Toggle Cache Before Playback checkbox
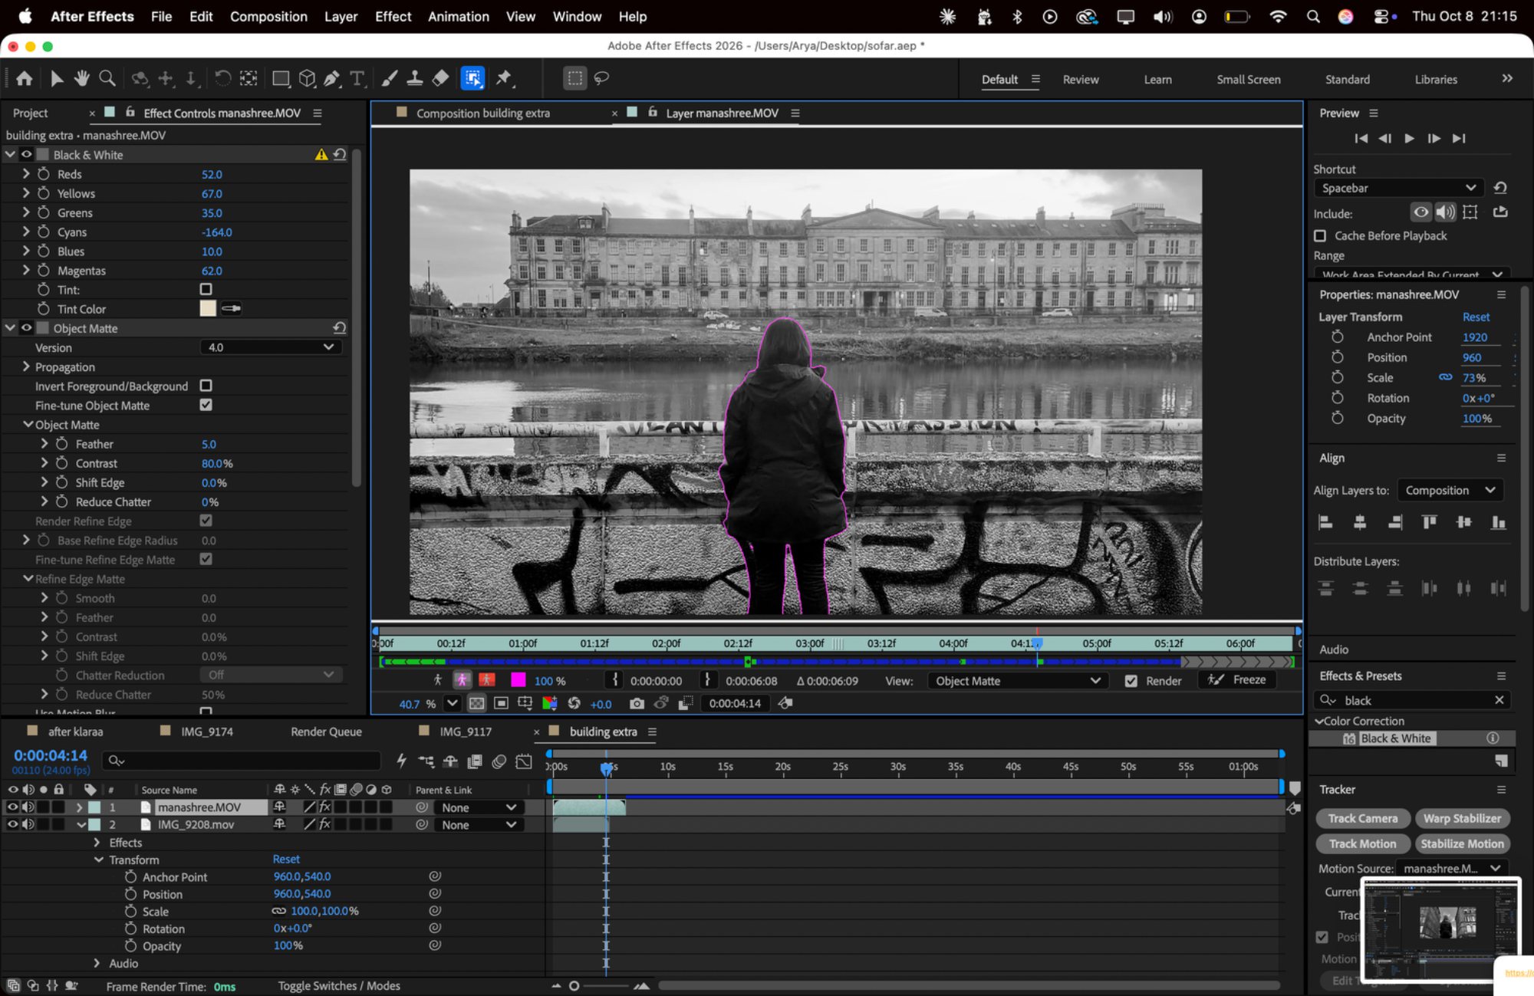 pyautogui.click(x=1320, y=236)
